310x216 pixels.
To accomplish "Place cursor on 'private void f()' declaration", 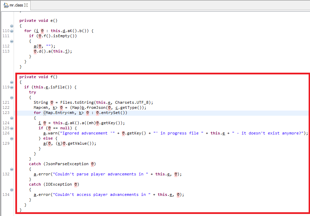I will (38, 77).
